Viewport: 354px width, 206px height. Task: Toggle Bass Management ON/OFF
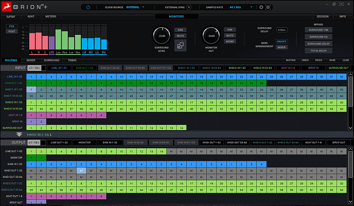click(281, 41)
